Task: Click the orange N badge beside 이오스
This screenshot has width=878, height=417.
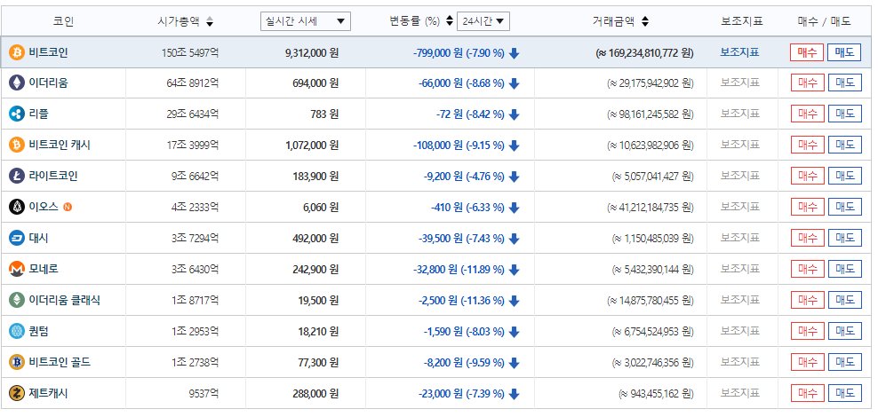Action: click(68, 207)
